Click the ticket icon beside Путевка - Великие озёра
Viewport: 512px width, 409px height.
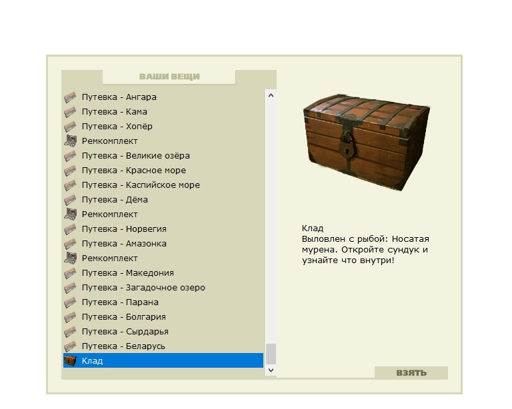pos(70,156)
